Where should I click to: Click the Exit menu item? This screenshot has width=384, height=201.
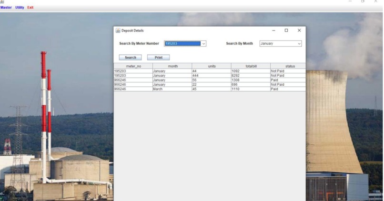(30, 8)
